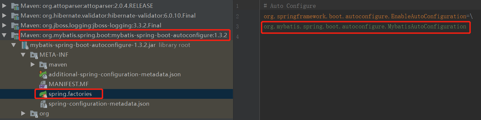The height and width of the screenshot is (120, 481).
Task: Click the maven folder icon
Action: click(43, 65)
